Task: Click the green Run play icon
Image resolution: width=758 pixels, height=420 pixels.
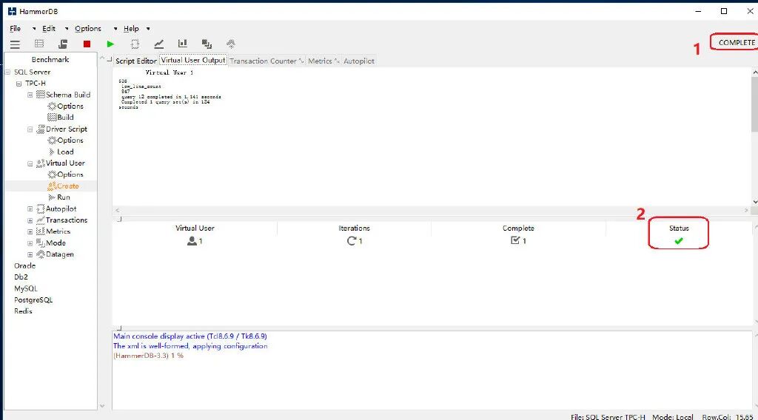Action: (x=110, y=44)
